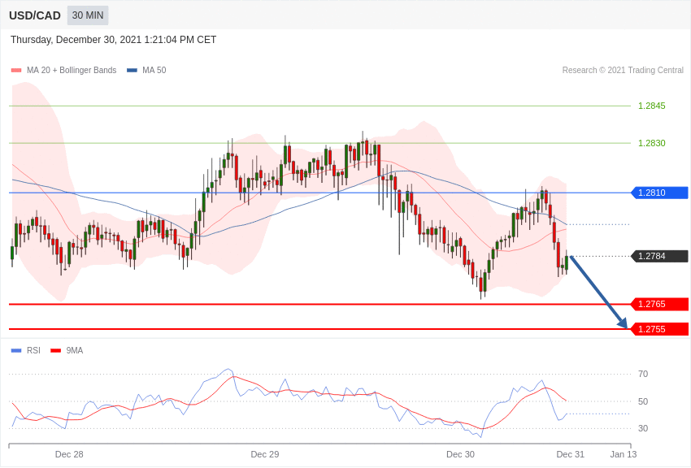
Task: Click the 'Dec 28' date axis label
Action: [x=69, y=454]
